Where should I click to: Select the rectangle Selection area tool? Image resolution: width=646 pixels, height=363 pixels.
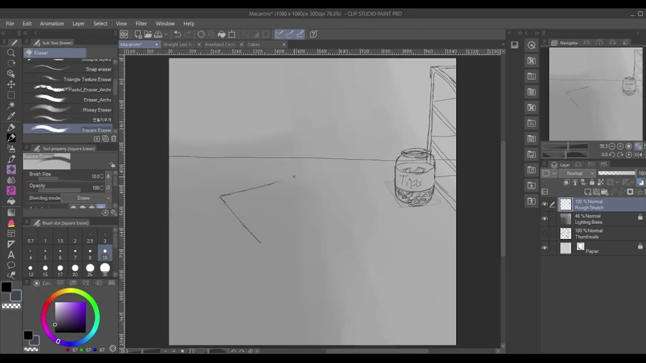11,95
